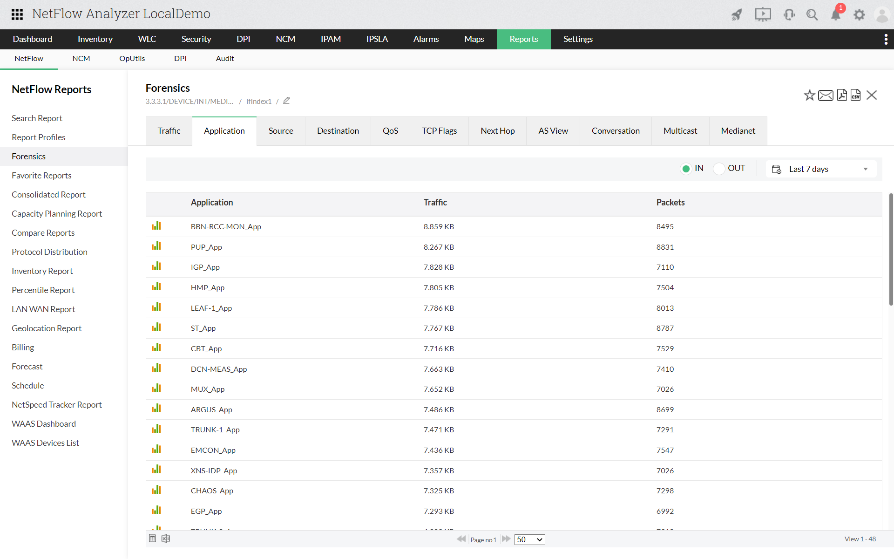Mark report as favorite with star icon
This screenshot has width=894, height=559.
pyautogui.click(x=809, y=95)
